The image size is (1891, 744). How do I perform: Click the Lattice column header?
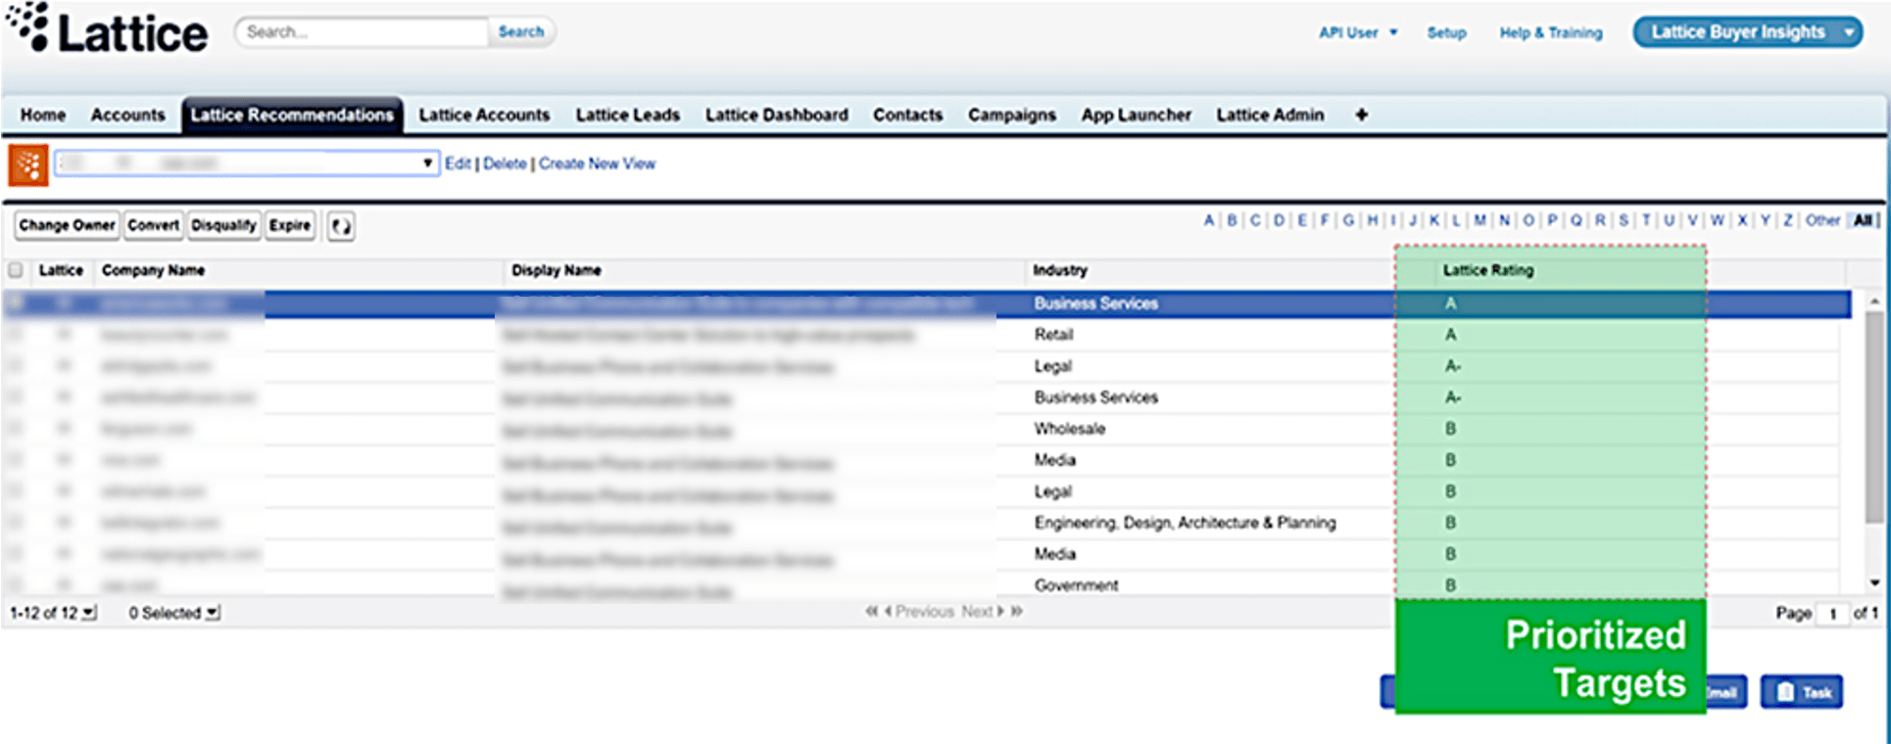pos(61,270)
